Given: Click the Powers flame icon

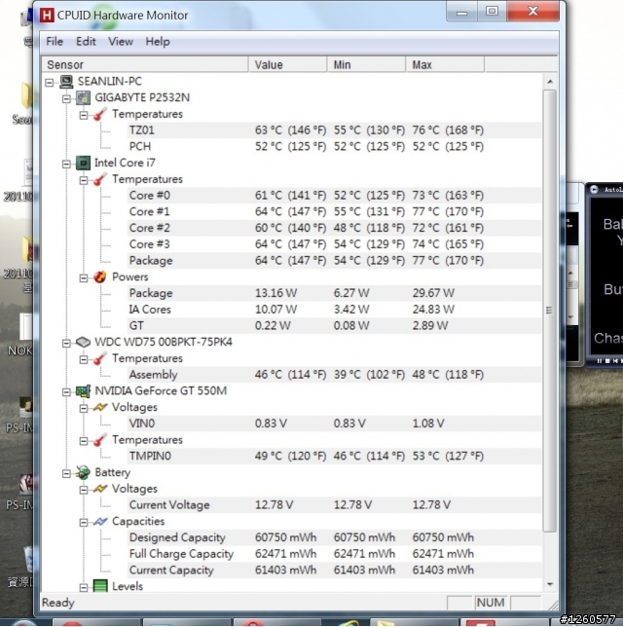Looking at the screenshot, I should pyautogui.click(x=100, y=277).
